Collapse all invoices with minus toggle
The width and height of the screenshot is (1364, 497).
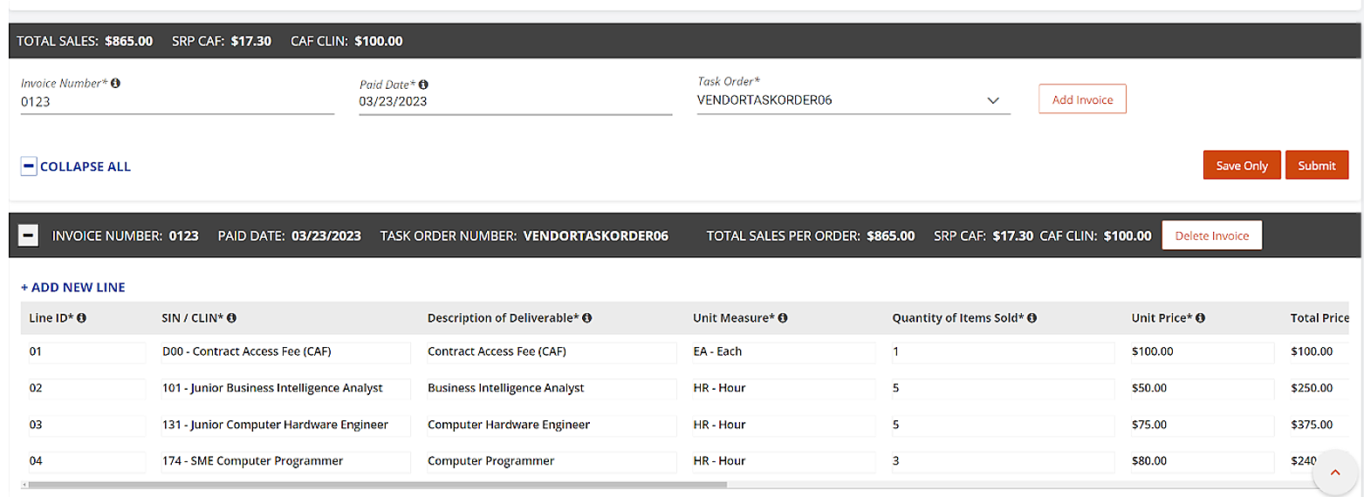pos(29,167)
